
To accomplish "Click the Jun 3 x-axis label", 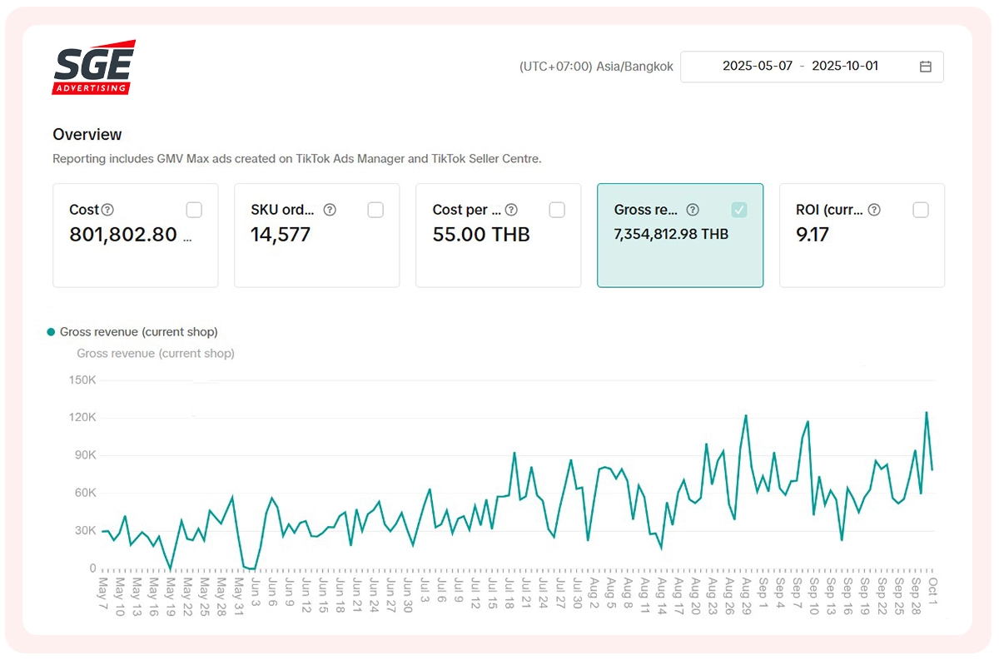I will pos(255,593).
